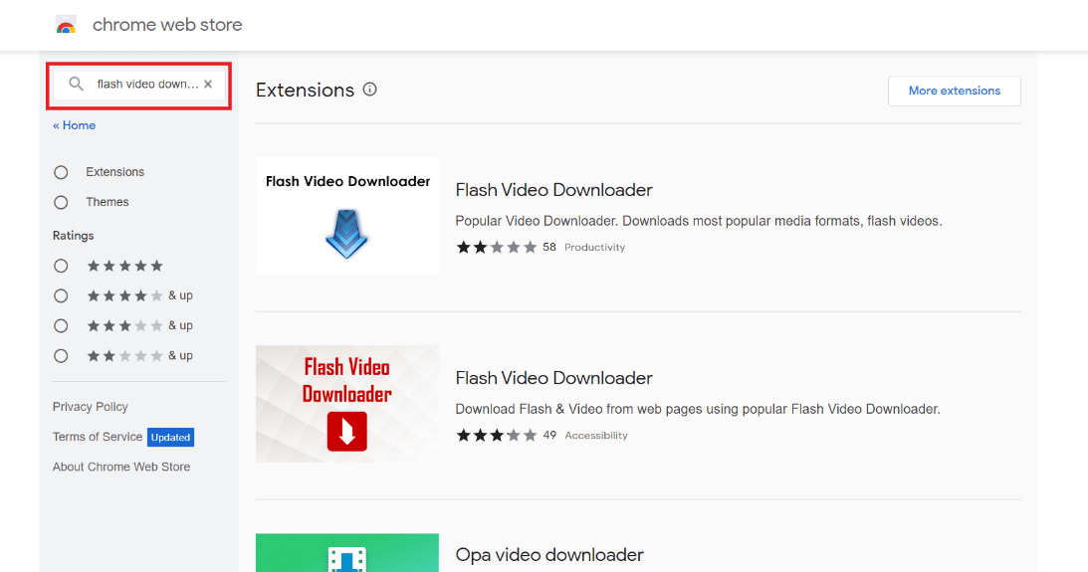The height and width of the screenshot is (572, 1088).
Task: Click the Chrome Web Store logo icon
Action: 66,25
